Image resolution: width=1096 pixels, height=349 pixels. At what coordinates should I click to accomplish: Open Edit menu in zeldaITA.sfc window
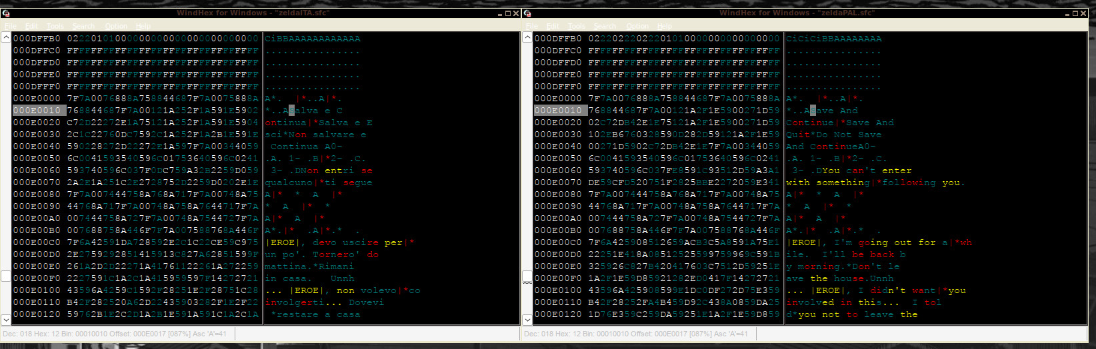[31, 26]
